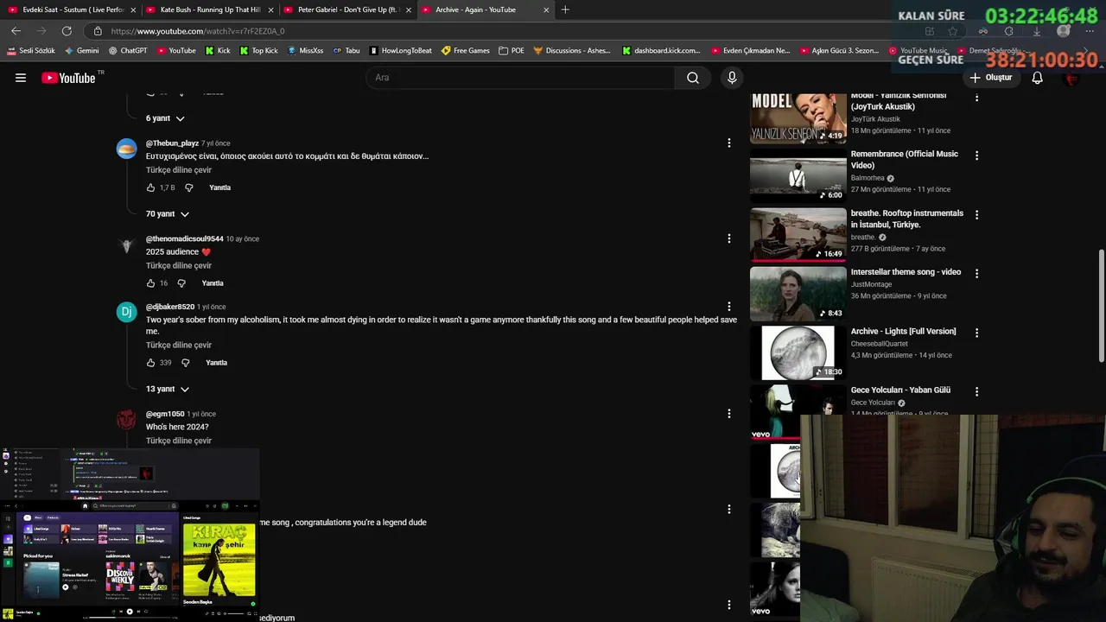Open Gece Yolcuları - Yaban Gülü video title
1106x622 pixels.
[900, 390]
